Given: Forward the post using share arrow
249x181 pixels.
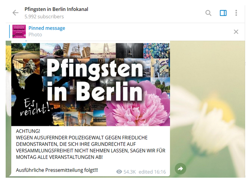Looking at the screenshot, I should (x=181, y=169).
